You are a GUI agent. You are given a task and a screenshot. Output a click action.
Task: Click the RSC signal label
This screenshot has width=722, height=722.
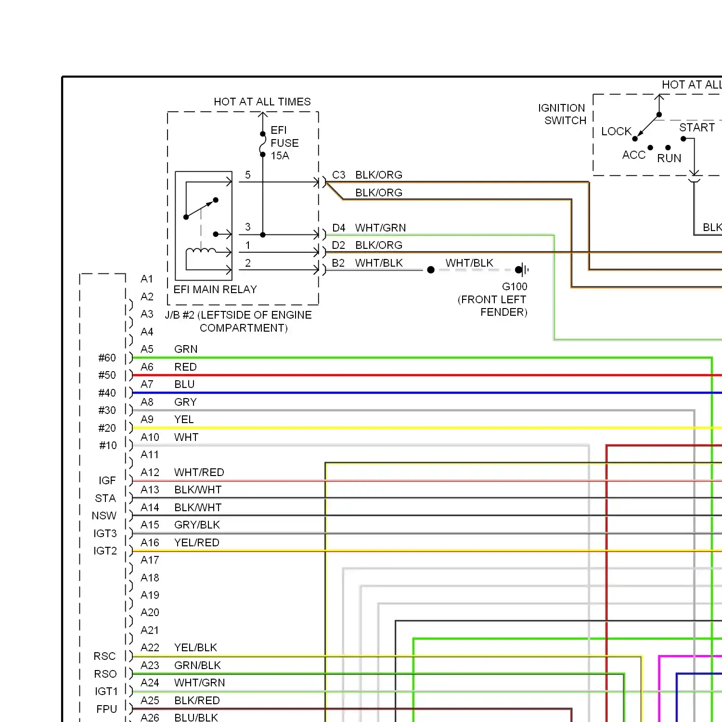tap(104, 656)
